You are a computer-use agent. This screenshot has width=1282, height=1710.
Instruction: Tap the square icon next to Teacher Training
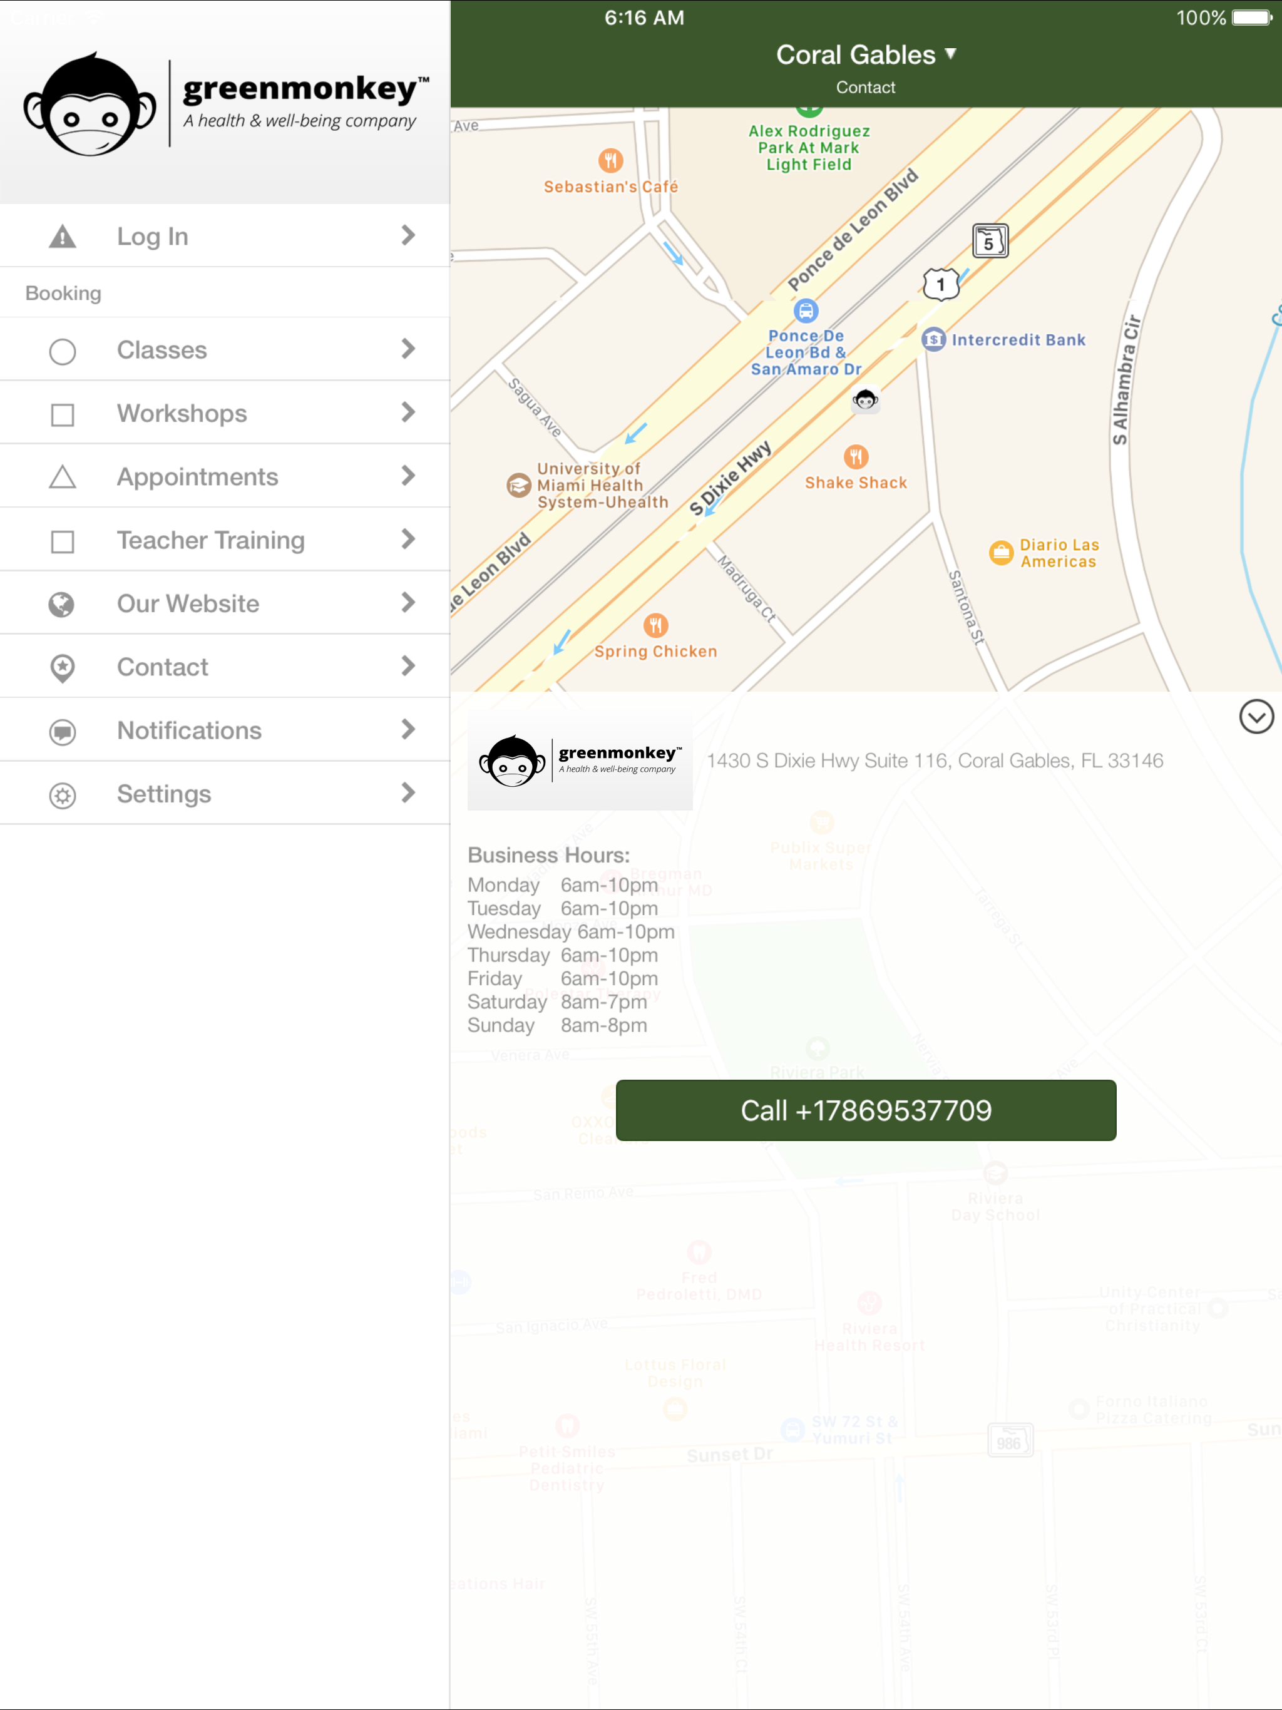tap(63, 541)
